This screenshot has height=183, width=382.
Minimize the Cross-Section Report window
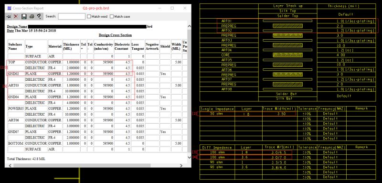coord(160,8)
